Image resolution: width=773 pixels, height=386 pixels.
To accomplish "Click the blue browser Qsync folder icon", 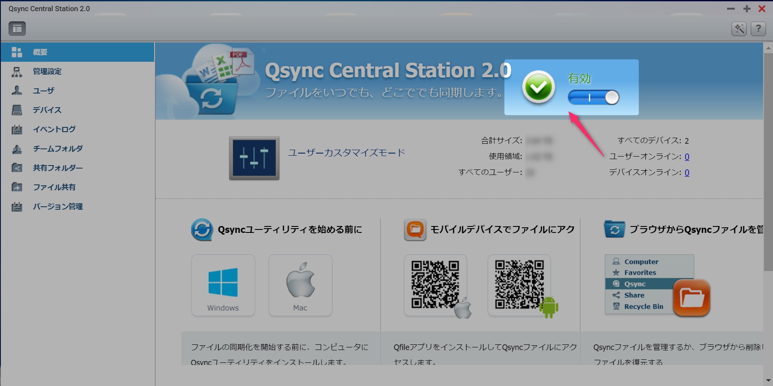I will [615, 229].
